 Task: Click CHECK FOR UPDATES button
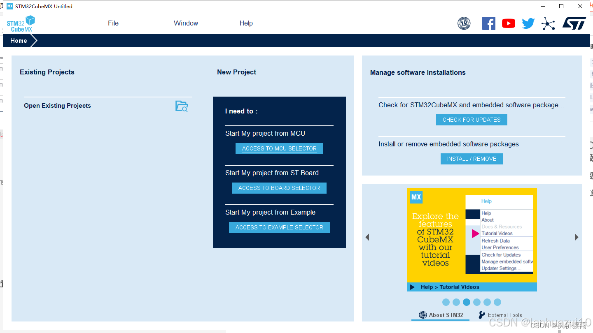pos(472,120)
